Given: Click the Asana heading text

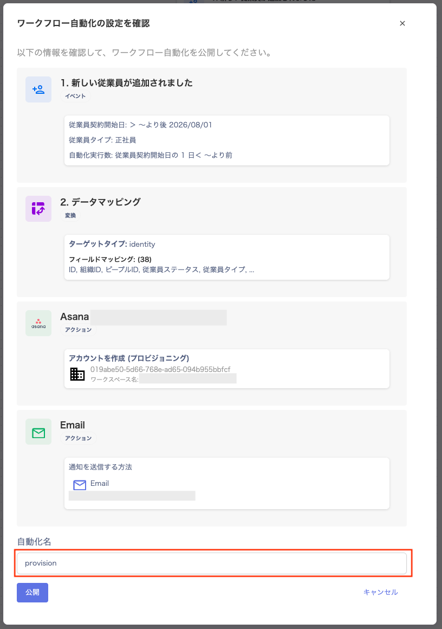Looking at the screenshot, I should tap(75, 317).
